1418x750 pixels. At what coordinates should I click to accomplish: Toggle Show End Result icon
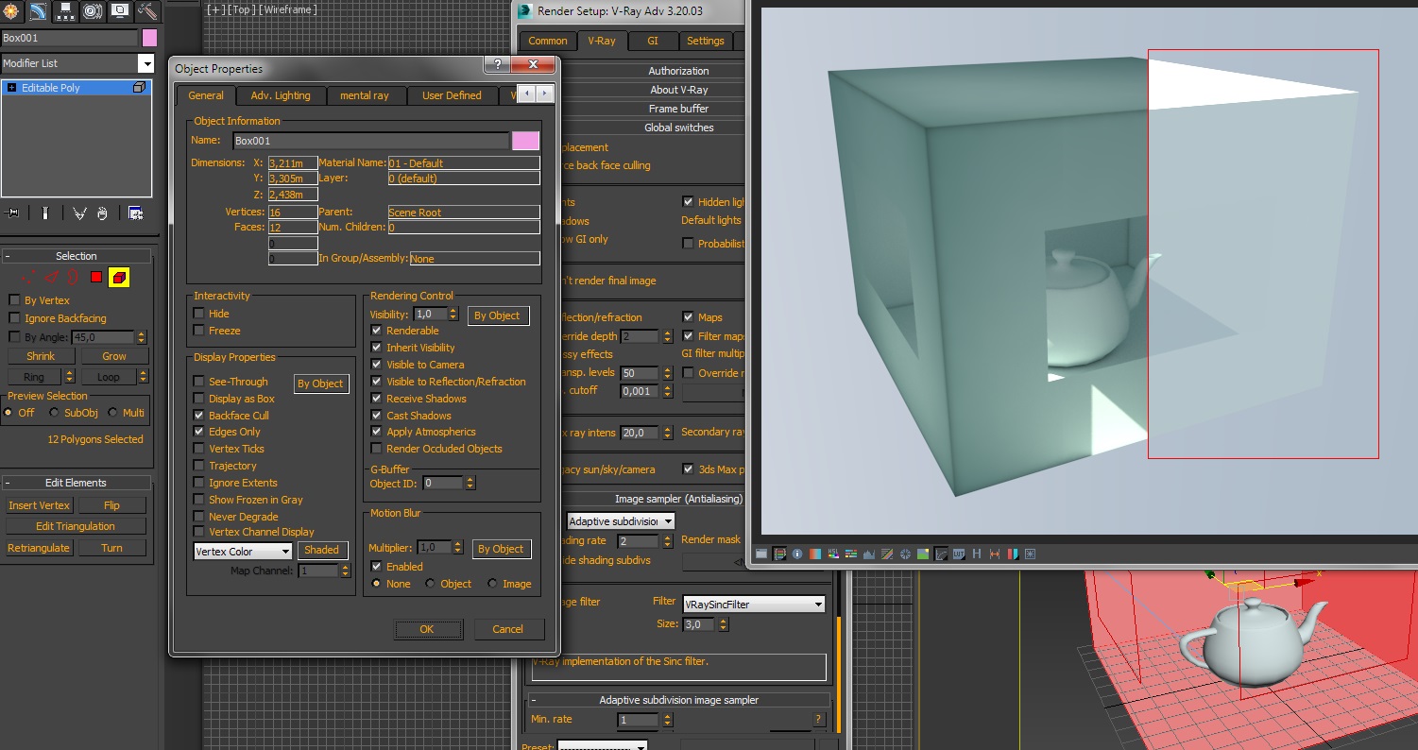pos(44,213)
